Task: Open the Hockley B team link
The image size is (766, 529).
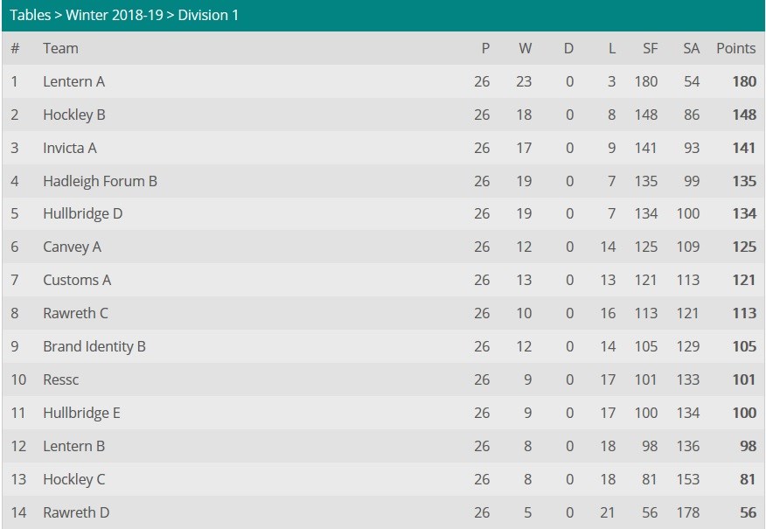Action: click(74, 115)
